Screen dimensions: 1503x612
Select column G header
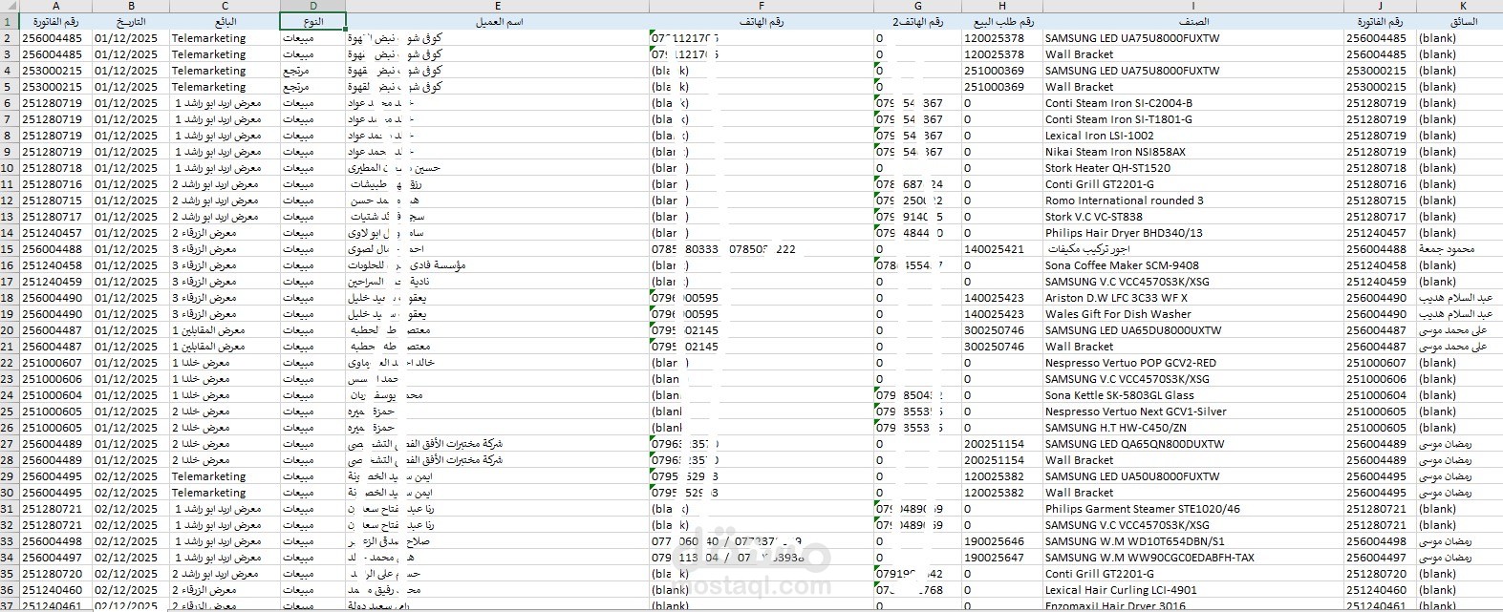coord(917,6)
